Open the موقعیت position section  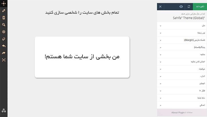coord(182,69)
